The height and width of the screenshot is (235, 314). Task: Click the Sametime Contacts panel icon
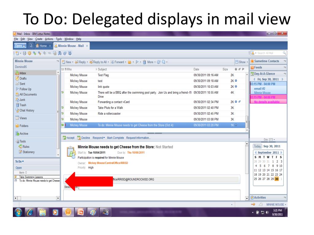pyautogui.click(x=252, y=61)
